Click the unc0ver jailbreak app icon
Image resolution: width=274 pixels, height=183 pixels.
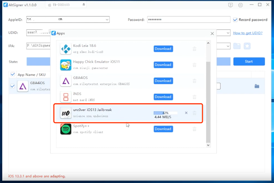coord(66,113)
